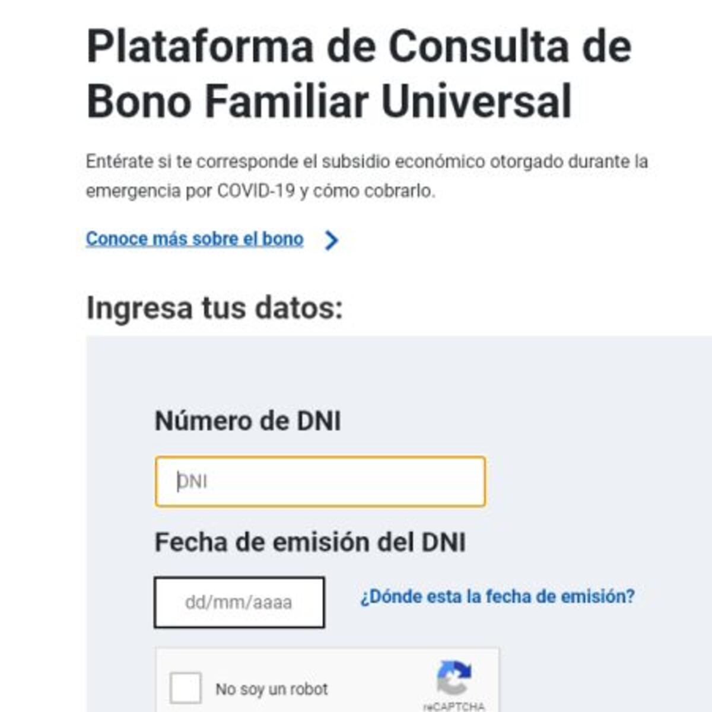Click ¿Dónde esta la fecha de emisión?
712x712 pixels.
(x=497, y=597)
